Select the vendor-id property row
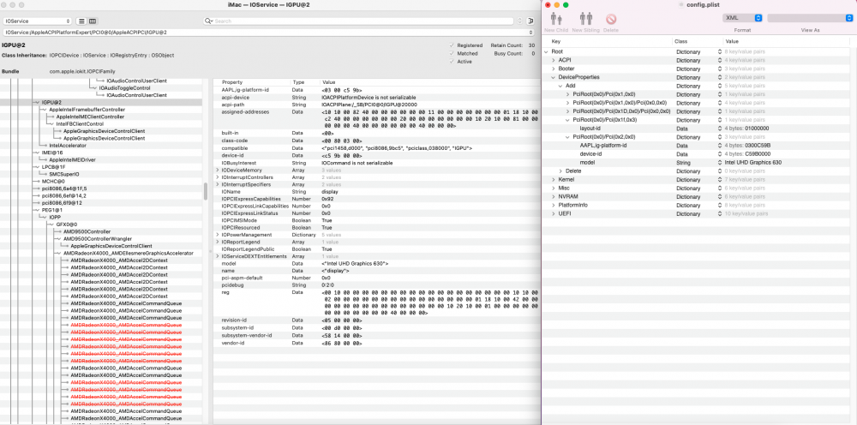857x425 pixels. coord(375,343)
